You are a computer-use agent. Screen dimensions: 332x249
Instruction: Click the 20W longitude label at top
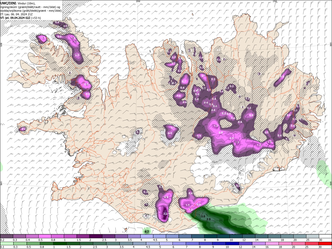point(138,1)
